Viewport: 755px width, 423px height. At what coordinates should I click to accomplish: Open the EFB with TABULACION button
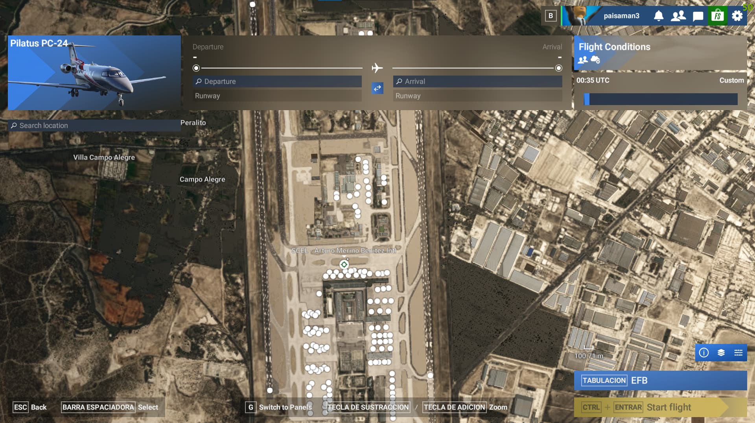(x=661, y=381)
